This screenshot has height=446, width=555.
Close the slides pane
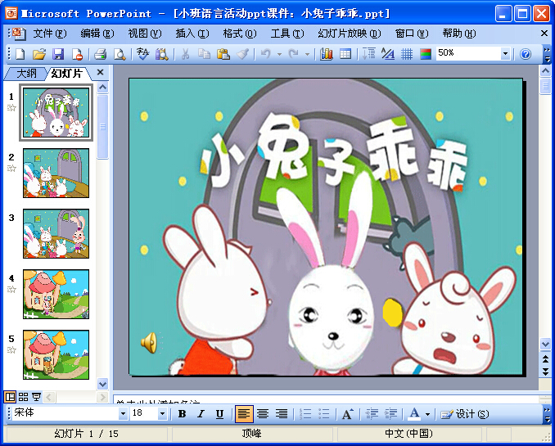100,73
